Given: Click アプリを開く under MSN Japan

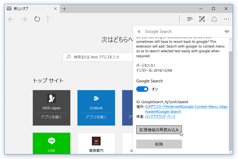Looking at the screenshot, I should (x=52, y=117).
